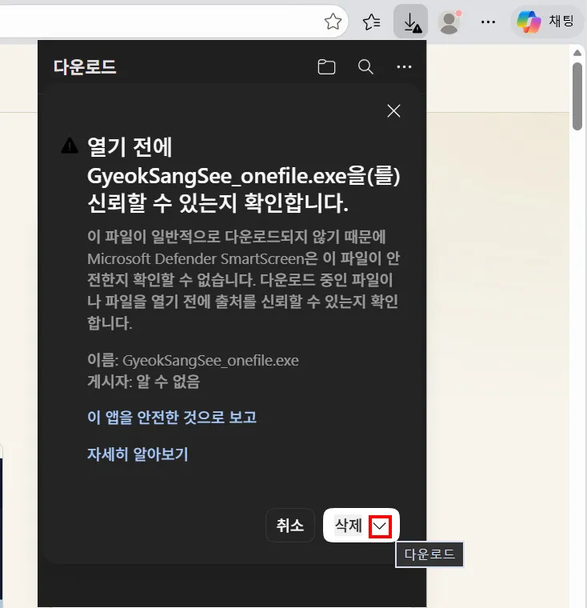This screenshot has width=587, height=608.
Task: Open more options in 다운로드 panel
Action: [404, 66]
